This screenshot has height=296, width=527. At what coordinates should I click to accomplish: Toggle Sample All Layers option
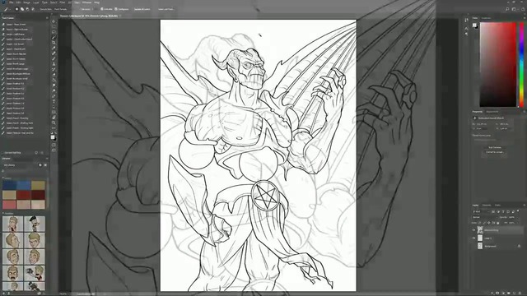click(x=142, y=9)
